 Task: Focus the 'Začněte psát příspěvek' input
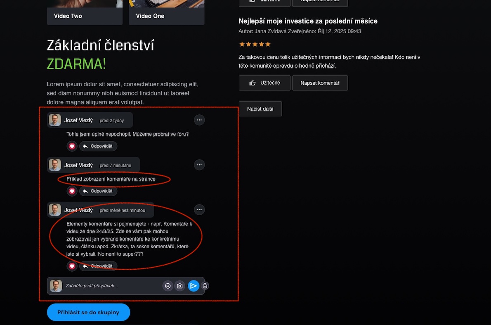click(111, 286)
